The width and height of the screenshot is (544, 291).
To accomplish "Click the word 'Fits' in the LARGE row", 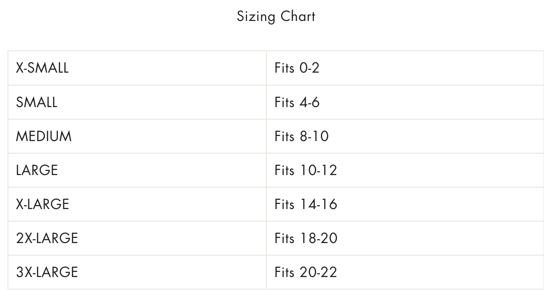I will coord(284,170).
